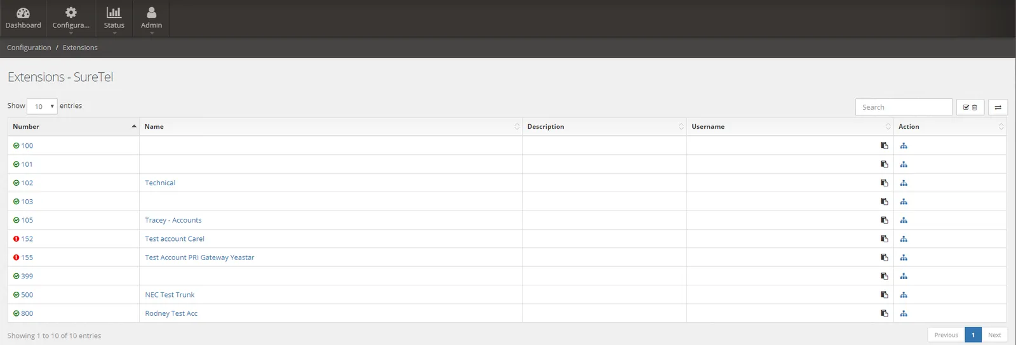Screen dimensions: 1016x345
Task: Sort by Number column header
Action: pyautogui.click(x=74, y=127)
